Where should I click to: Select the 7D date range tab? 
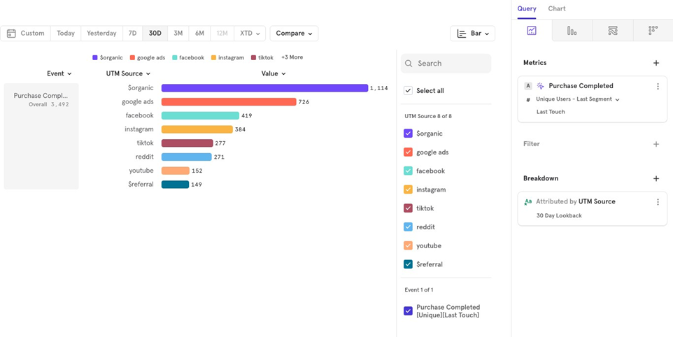132,34
